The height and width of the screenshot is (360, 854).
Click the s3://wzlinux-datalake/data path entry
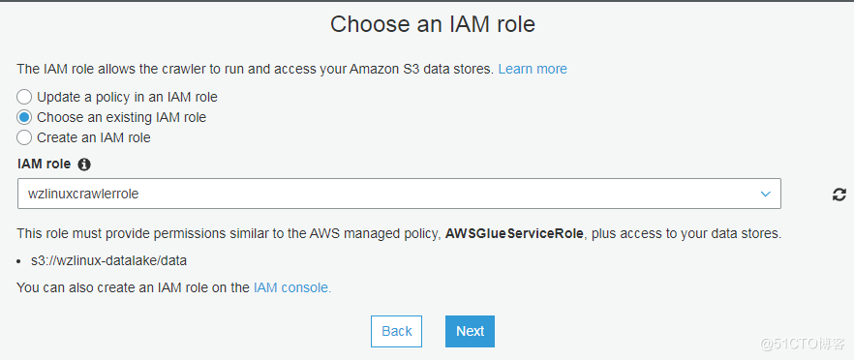tap(108, 261)
